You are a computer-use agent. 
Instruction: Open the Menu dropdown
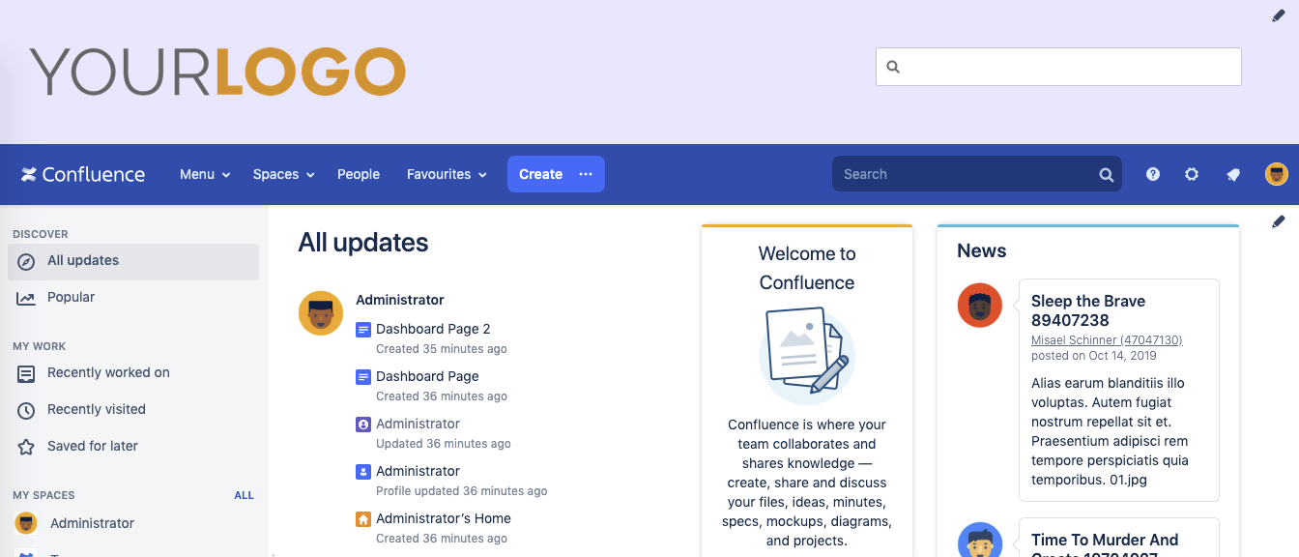205,174
